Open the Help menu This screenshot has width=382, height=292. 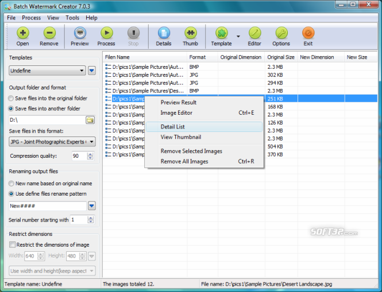91,18
